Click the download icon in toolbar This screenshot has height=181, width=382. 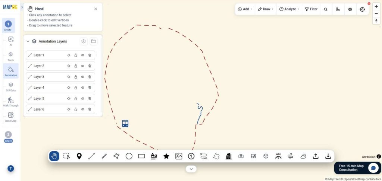click(328, 156)
